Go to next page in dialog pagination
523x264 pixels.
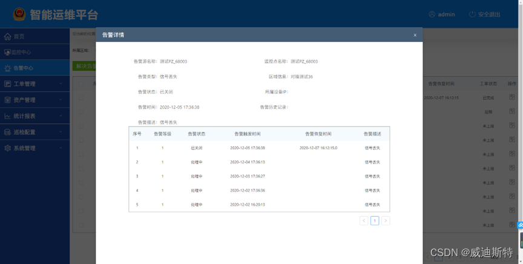tap(386, 220)
